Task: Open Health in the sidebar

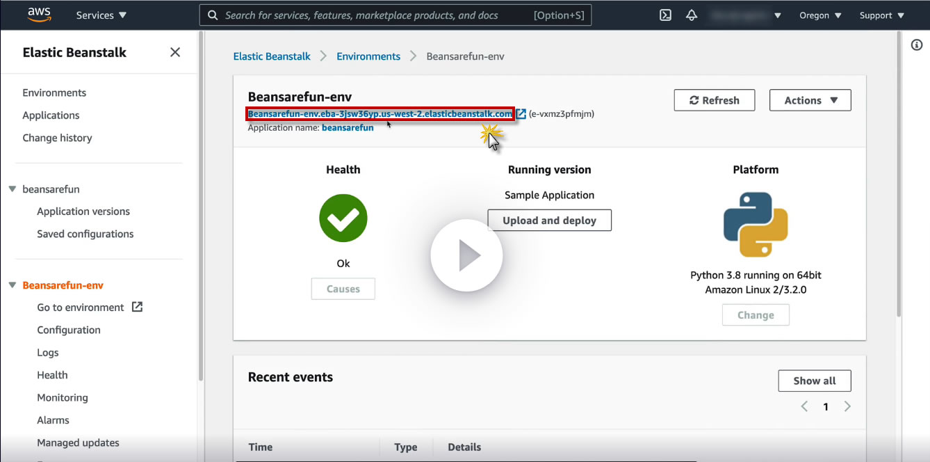Action: tap(52, 375)
